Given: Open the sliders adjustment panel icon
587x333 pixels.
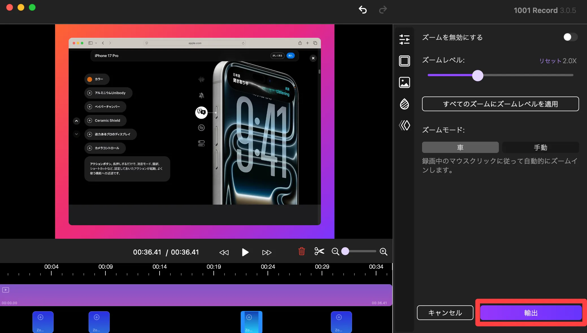Looking at the screenshot, I should point(404,39).
